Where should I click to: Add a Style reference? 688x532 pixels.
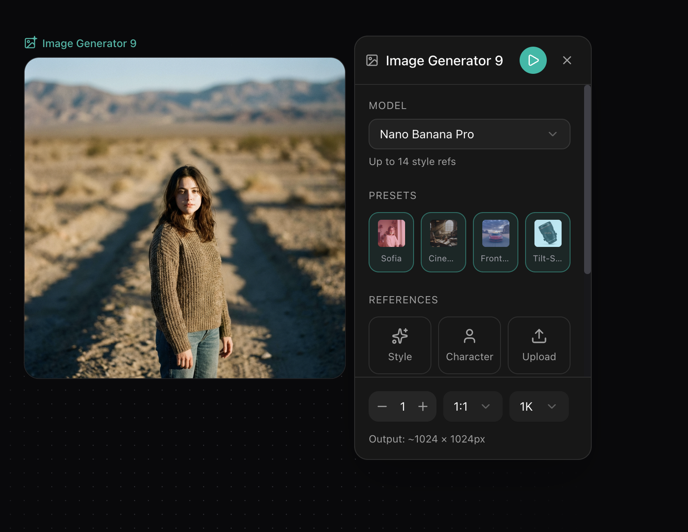(400, 345)
